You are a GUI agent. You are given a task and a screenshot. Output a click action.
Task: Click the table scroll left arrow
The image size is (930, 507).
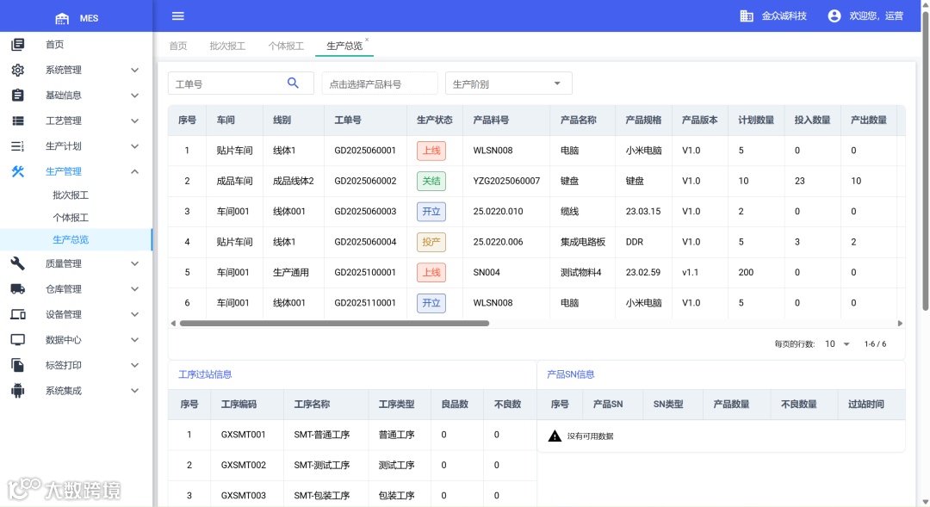(173, 323)
